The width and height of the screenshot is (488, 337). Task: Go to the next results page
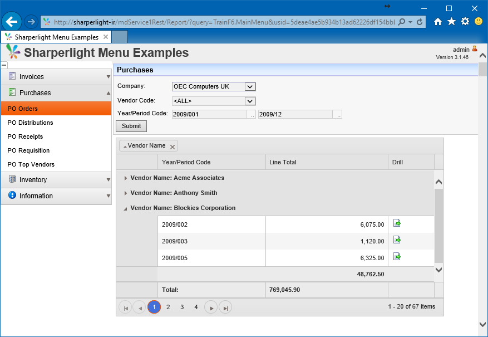(211, 307)
